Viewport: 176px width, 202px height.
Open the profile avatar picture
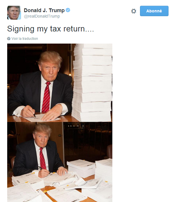tap(14, 13)
